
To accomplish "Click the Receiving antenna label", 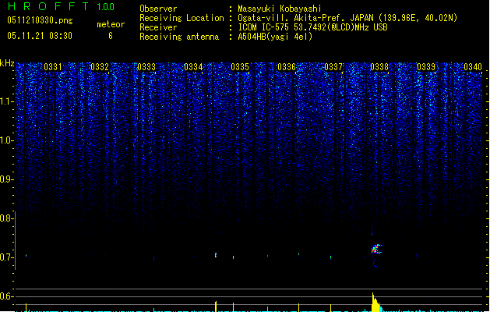I will point(179,37).
